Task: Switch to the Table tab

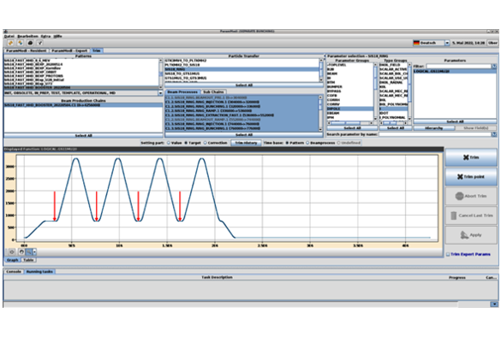Action: 28,260
